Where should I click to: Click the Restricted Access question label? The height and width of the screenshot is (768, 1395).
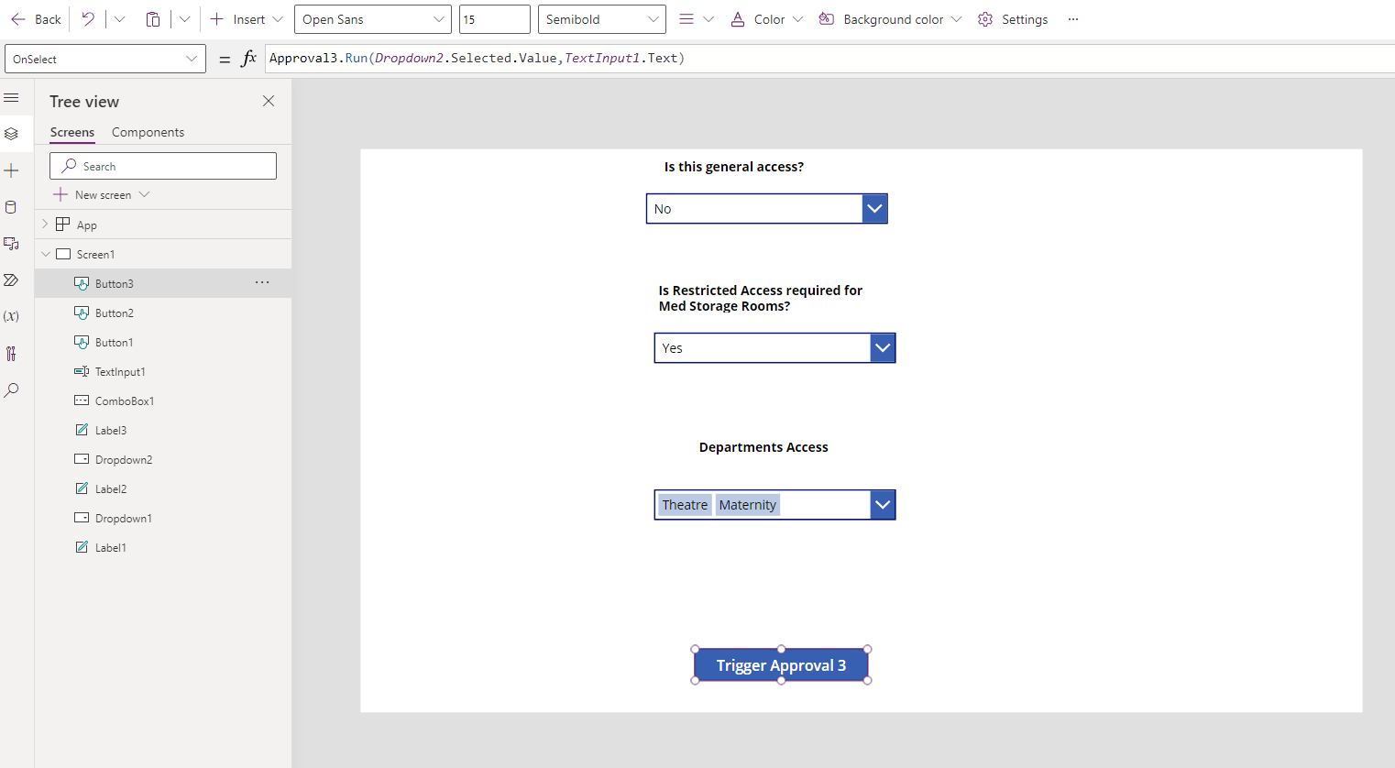pos(761,298)
